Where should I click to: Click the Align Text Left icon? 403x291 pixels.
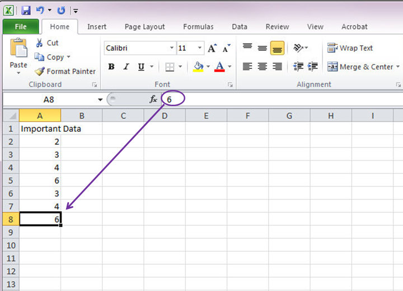click(x=247, y=67)
